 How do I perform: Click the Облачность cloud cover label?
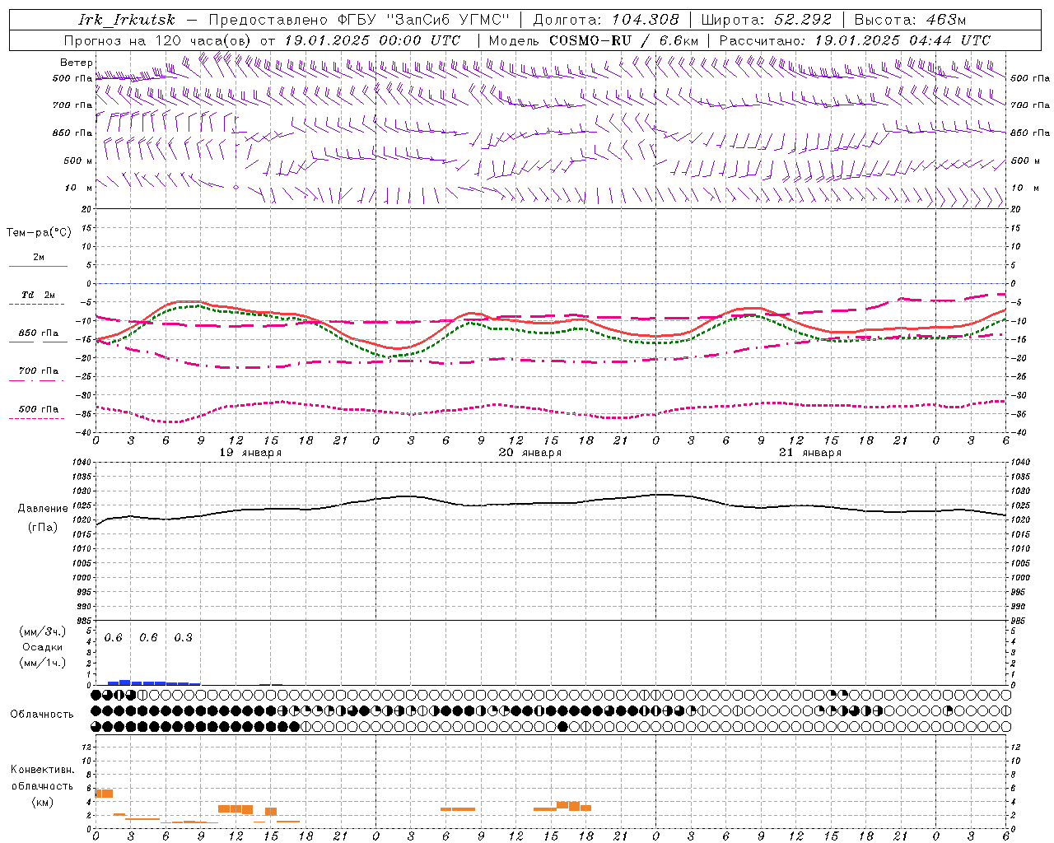[x=42, y=715]
